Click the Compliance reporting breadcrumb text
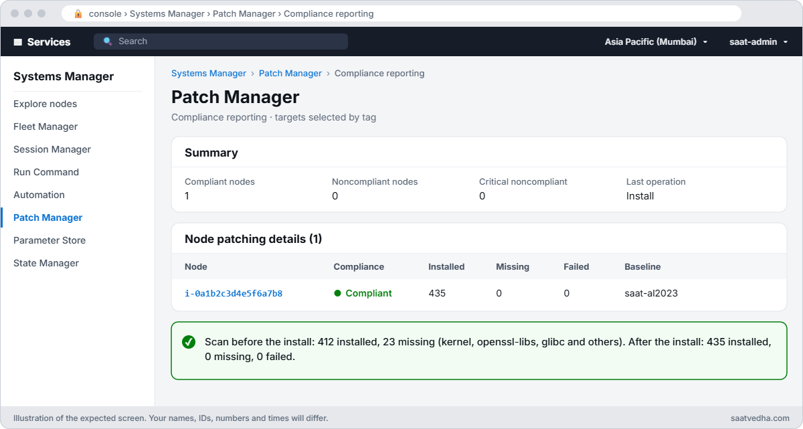The width and height of the screenshot is (803, 429). (x=379, y=73)
